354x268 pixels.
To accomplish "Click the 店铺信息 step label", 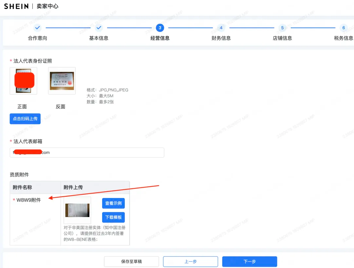I will pos(282,38).
